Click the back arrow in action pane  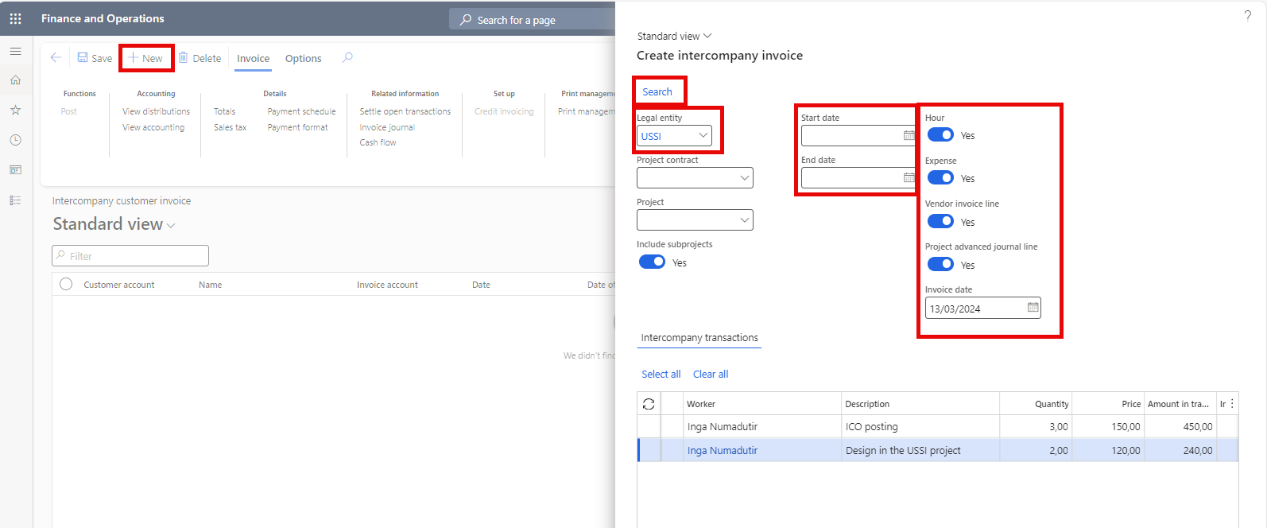pos(56,58)
